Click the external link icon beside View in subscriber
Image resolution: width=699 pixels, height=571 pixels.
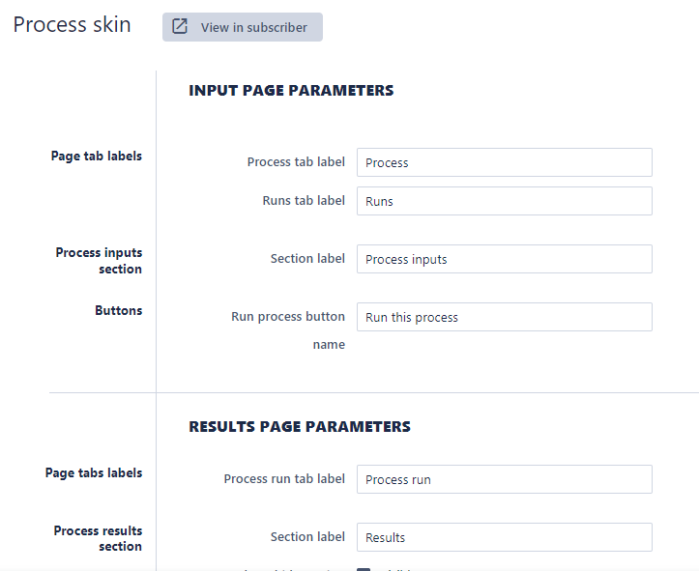click(180, 27)
